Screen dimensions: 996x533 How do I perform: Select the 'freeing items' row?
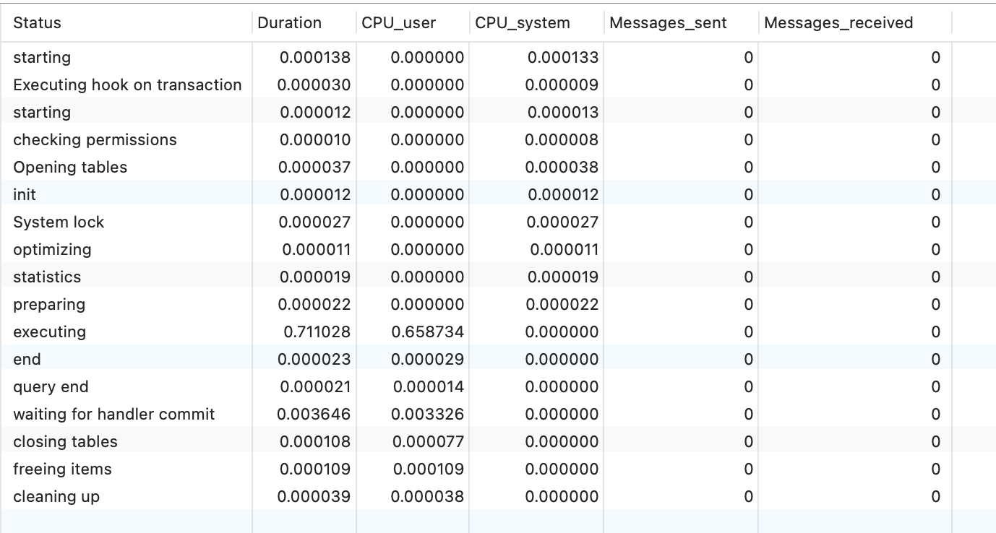[62, 469]
